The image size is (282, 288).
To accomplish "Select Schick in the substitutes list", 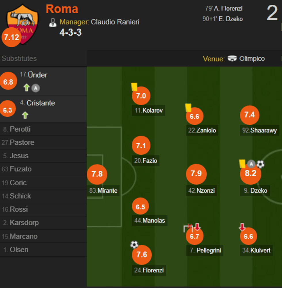I will tap(19, 196).
